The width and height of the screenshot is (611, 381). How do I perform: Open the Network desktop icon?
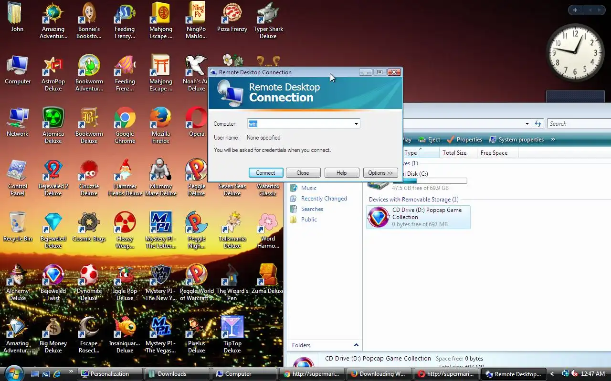click(18, 122)
